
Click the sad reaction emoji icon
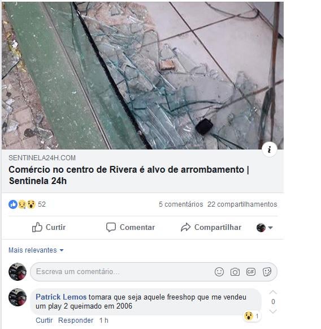[22, 204]
